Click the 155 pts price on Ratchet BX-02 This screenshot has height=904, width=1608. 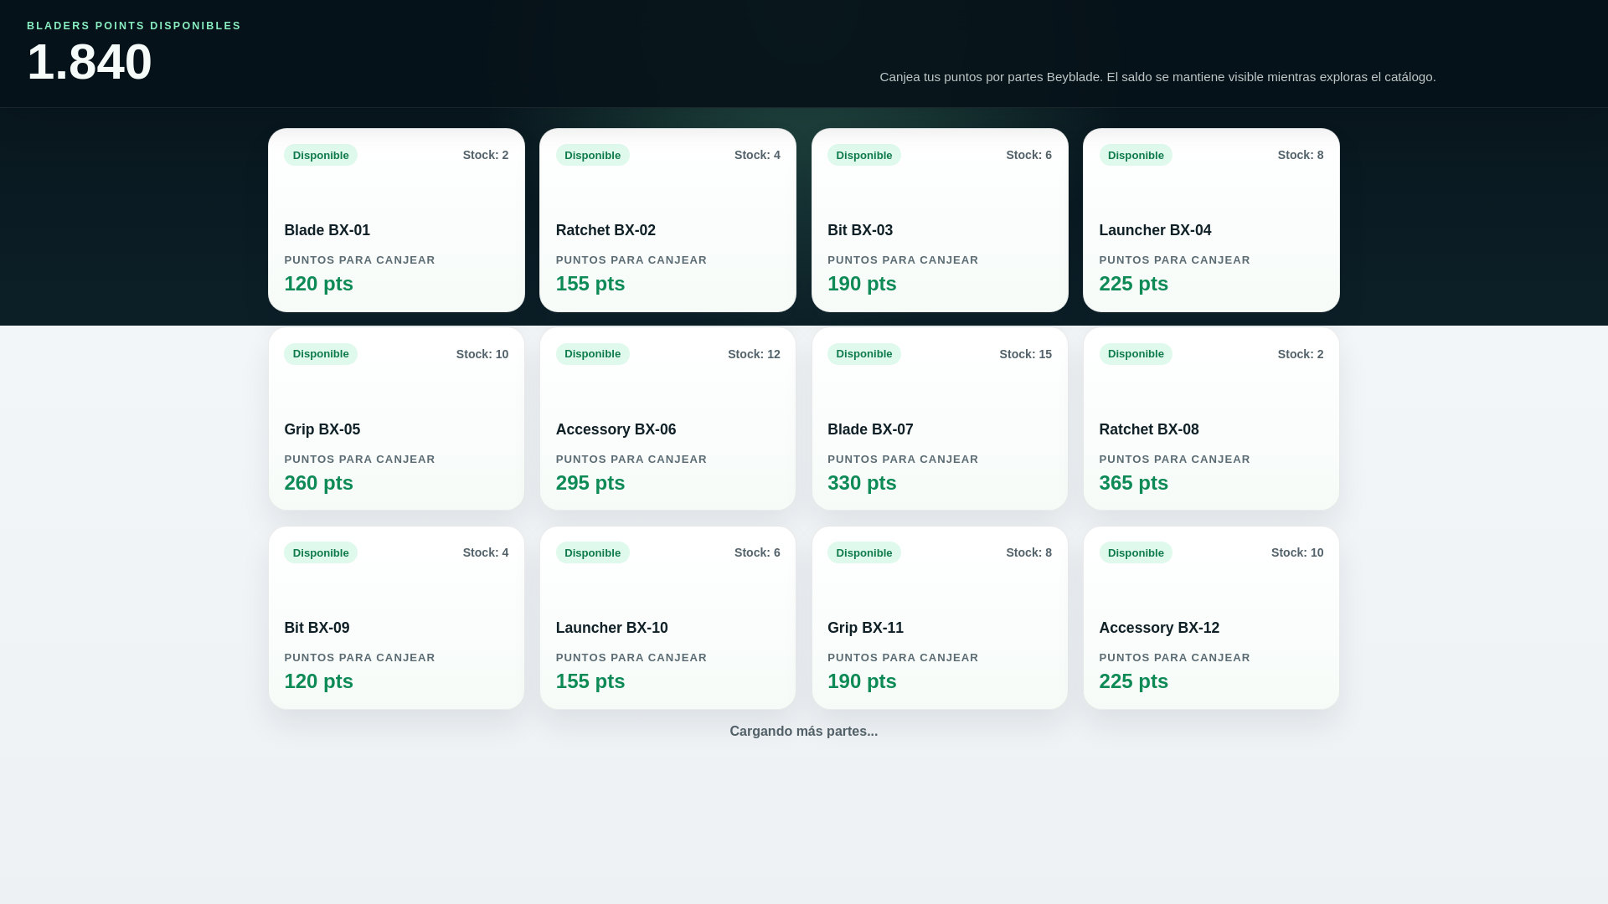point(590,284)
